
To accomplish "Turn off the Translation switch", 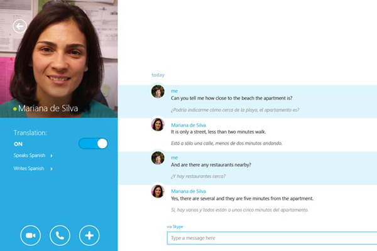I will click(93, 144).
